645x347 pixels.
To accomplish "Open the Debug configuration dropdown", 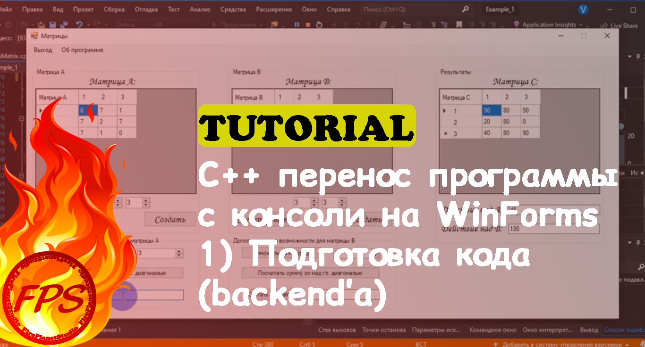I will pos(131,25).
